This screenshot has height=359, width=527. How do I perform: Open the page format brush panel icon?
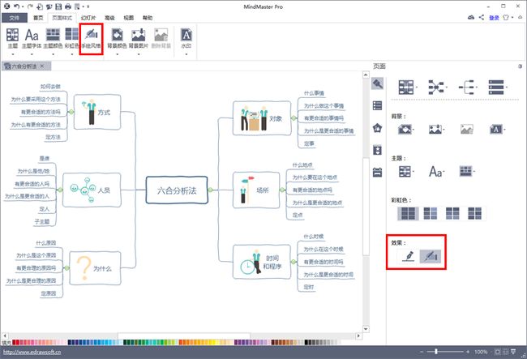[x=378, y=83]
